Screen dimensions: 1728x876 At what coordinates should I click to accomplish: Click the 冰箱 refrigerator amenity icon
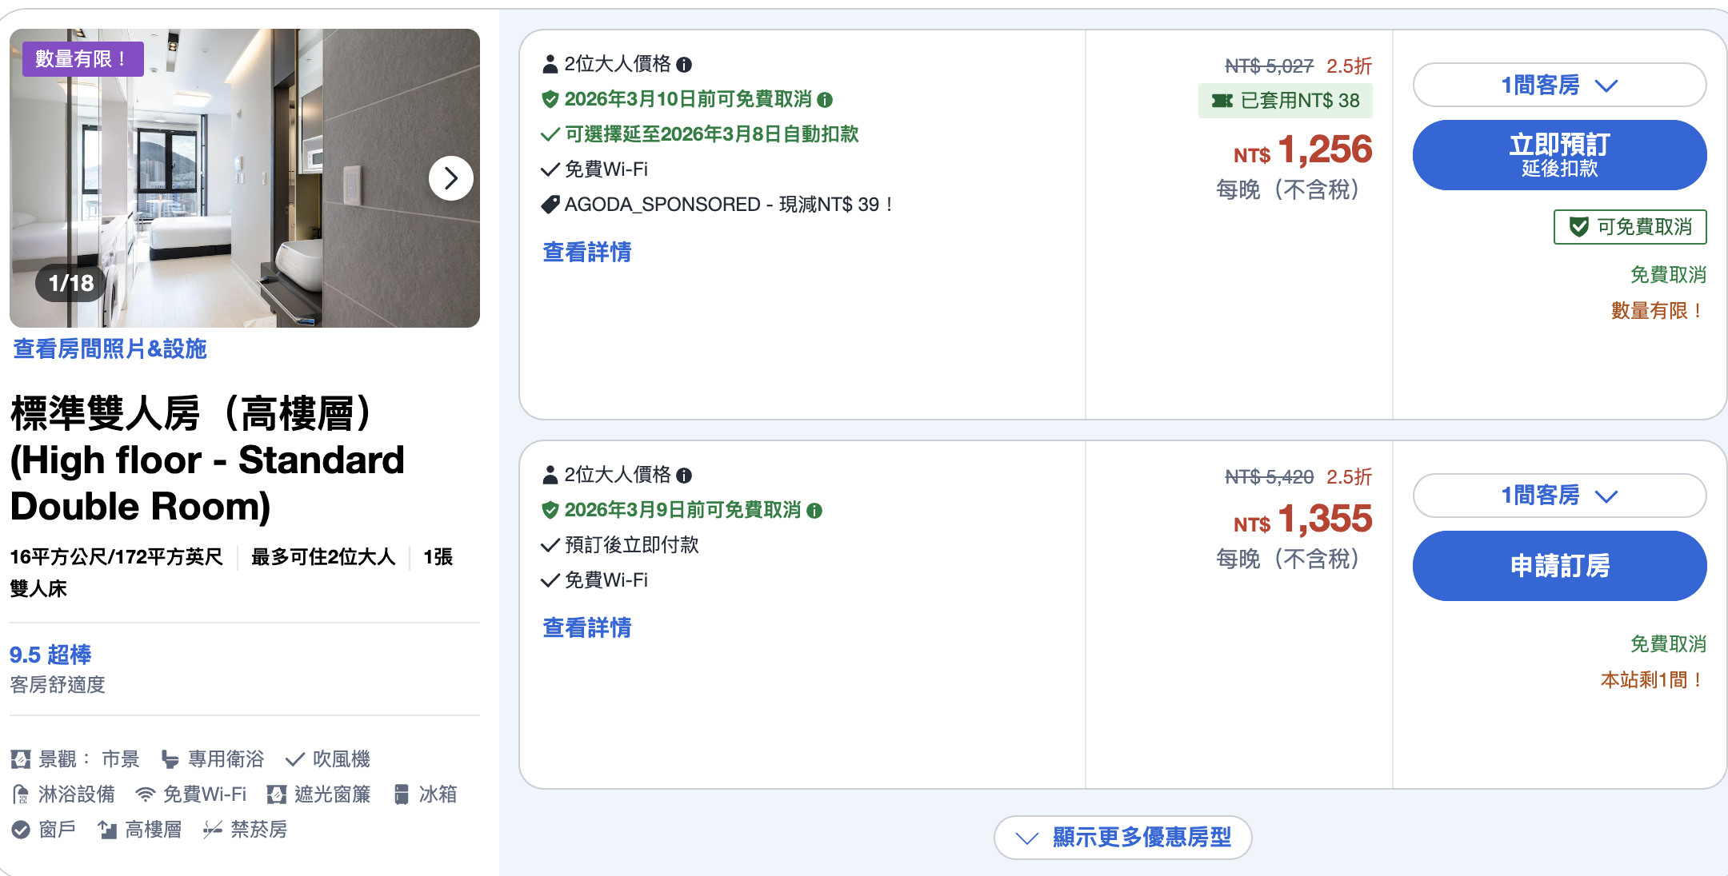point(401,794)
